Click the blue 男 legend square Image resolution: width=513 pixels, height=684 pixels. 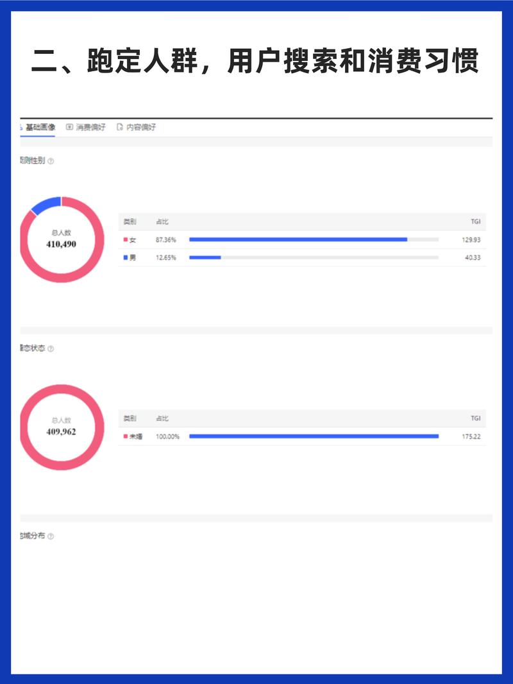(126, 258)
